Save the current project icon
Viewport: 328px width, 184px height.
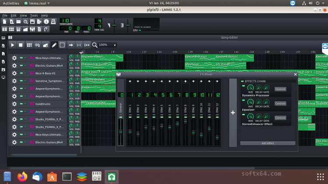(x=32, y=21)
